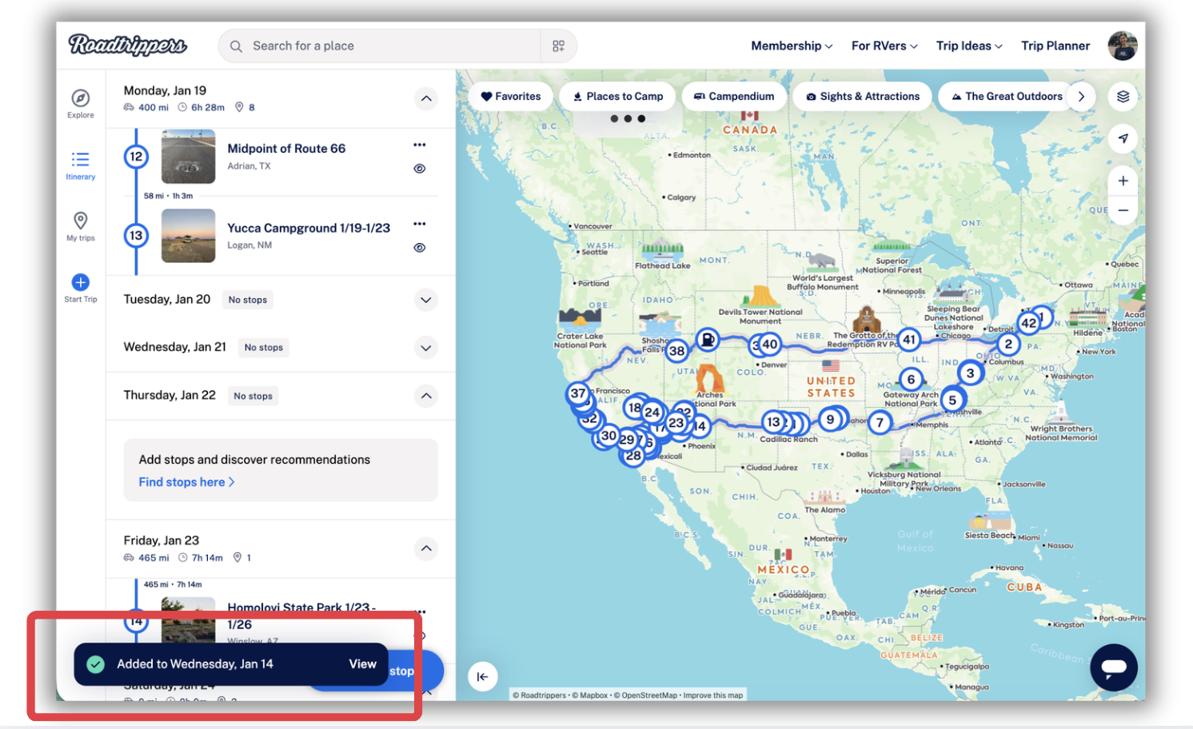Open options menu for Yucca Campground
Viewport: 1193px width, 729px height.
click(x=420, y=224)
